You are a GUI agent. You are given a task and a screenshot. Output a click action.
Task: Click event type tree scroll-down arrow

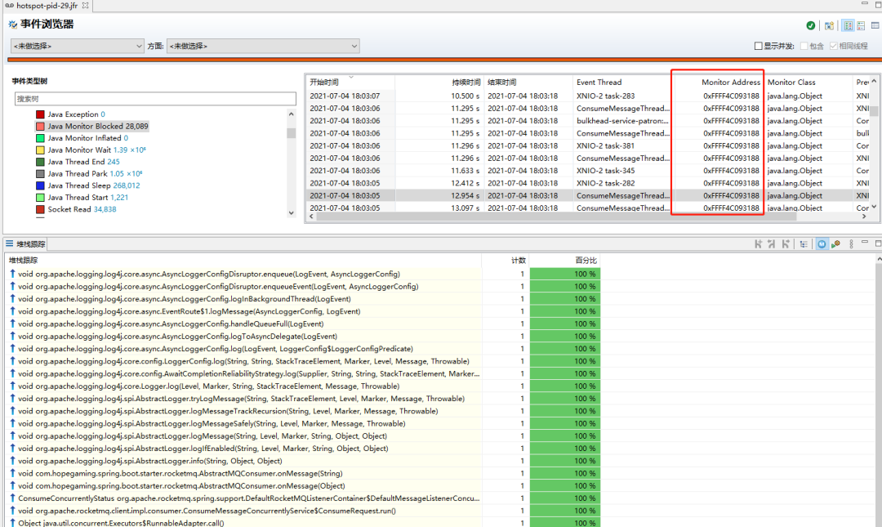pos(291,212)
